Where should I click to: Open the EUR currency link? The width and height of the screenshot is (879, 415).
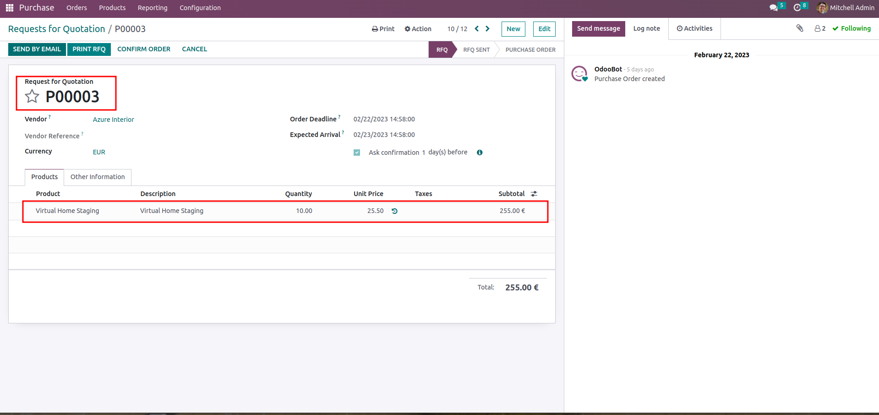pyautogui.click(x=99, y=152)
